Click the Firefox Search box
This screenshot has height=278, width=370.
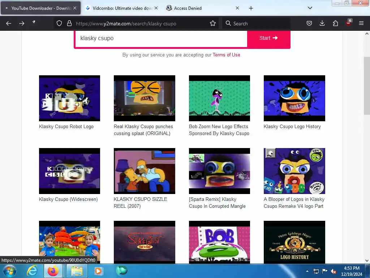[256, 24]
